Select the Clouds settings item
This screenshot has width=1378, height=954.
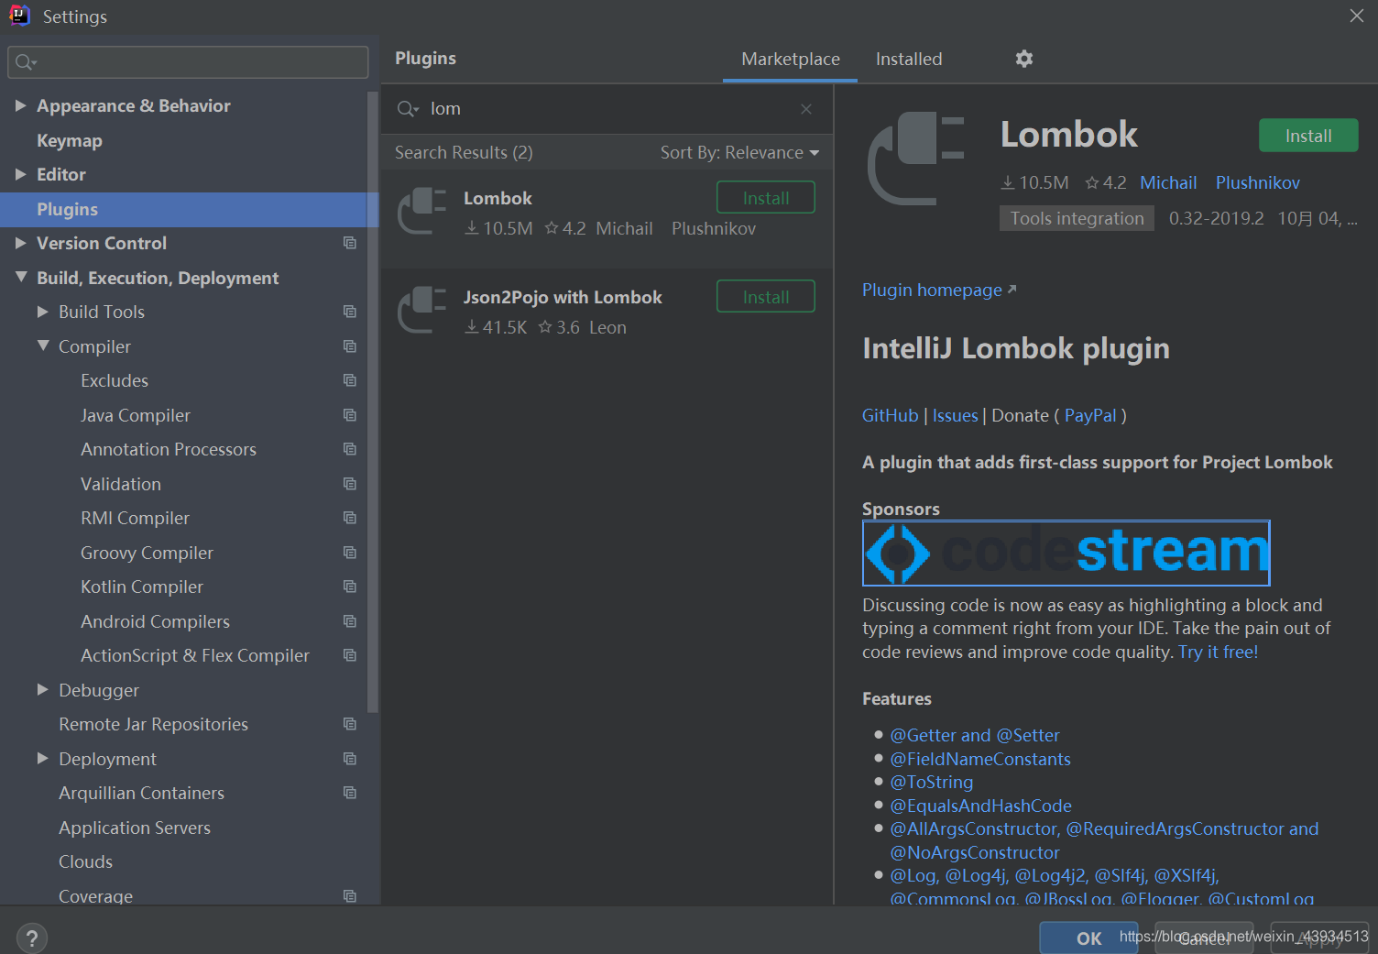[85, 862]
